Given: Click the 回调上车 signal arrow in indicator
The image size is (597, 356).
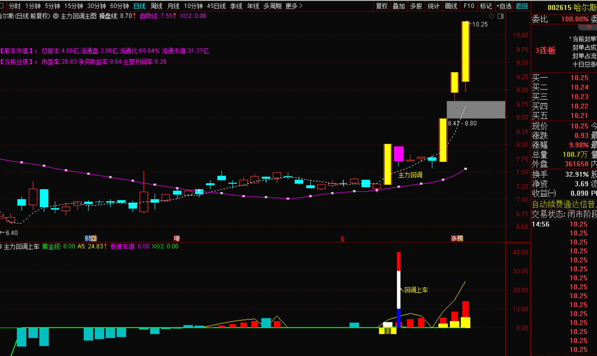Looking at the screenshot, I should 402,290.
